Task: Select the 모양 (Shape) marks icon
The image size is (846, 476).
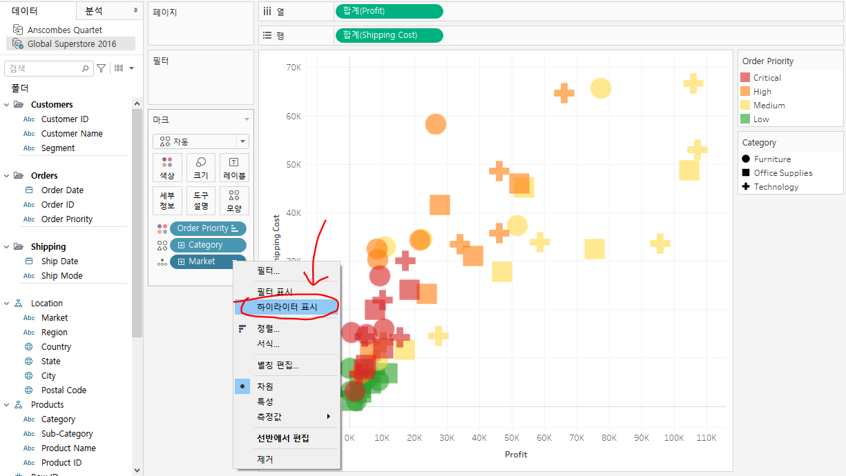Action: (x=233, y=200)
